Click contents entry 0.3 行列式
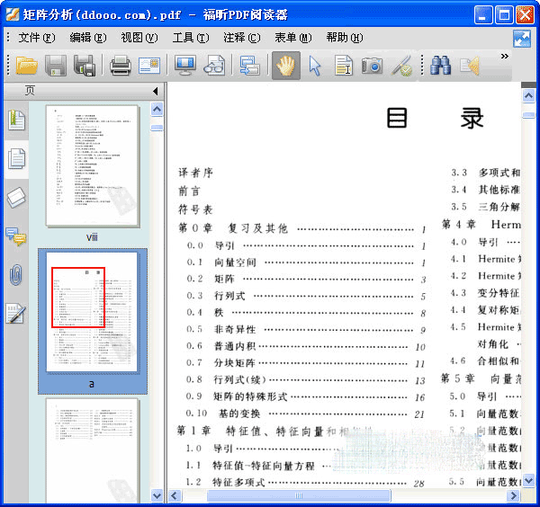Screen dimensions: 540x507 click(x=307, y=296)
